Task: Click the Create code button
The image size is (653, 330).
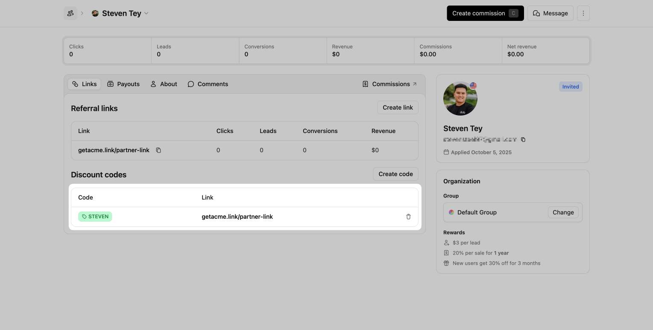Action: pyautogui.click(x=395, y=174)
